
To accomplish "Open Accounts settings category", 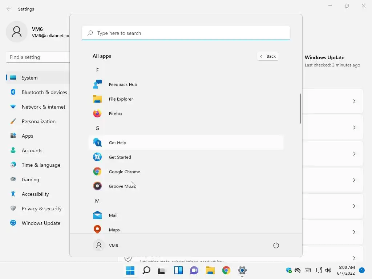I will tap(38, 150).
